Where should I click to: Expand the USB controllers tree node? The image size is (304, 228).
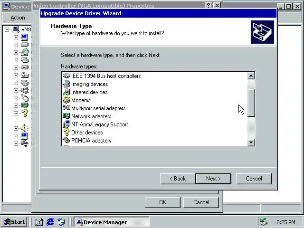click(16, 143)
